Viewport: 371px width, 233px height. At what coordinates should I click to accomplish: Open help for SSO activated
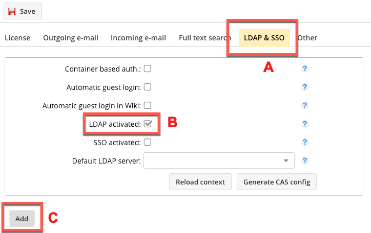[304, 142]
